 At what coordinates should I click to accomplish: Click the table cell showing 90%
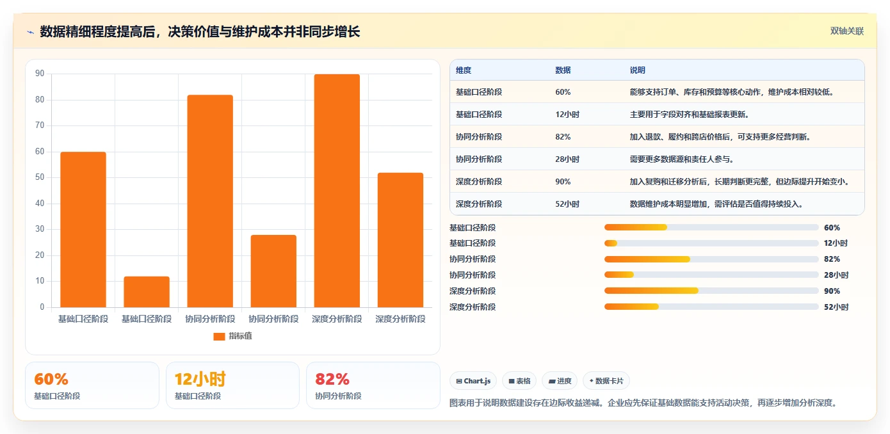click(x=563, y=182)
